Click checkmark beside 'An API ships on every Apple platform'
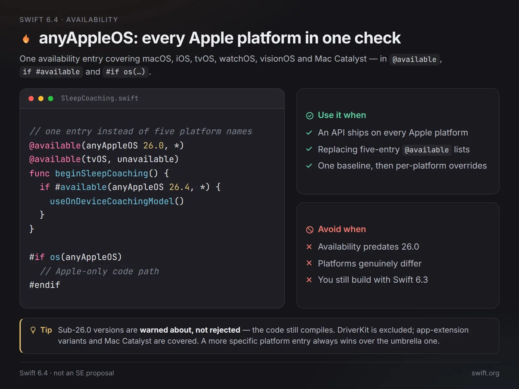The width and height of the screenshot is (519, 389). (x=309, y=133)
